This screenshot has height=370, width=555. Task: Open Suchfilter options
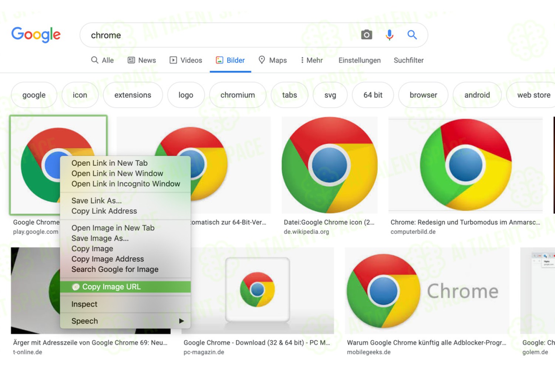pos(408,60)
